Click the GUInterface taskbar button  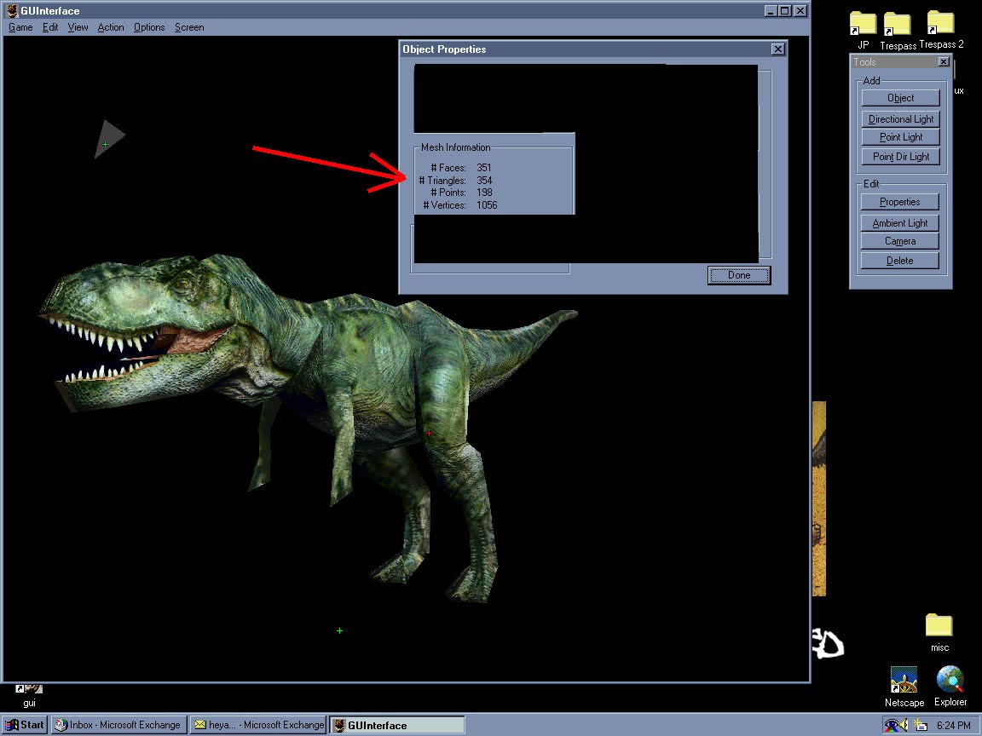(398, 726)
